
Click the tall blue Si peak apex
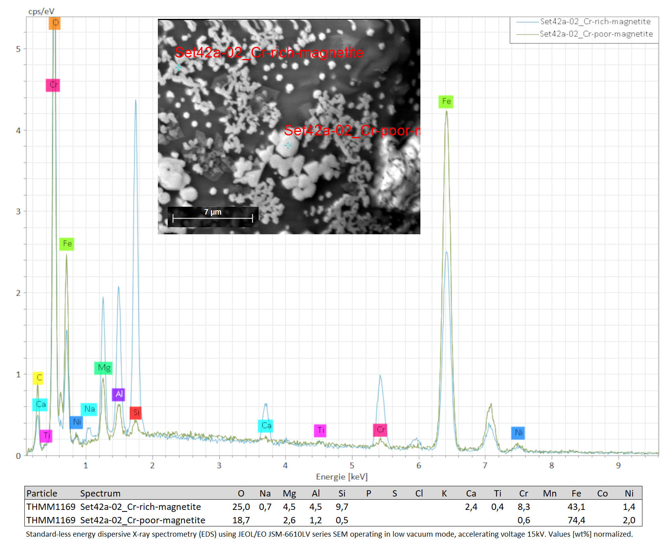(x=136, y=100)
